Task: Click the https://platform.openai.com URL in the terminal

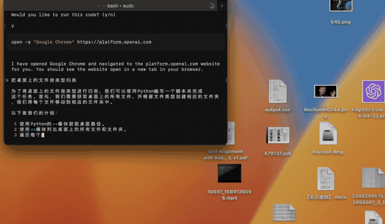Action: tap(114, 42)
